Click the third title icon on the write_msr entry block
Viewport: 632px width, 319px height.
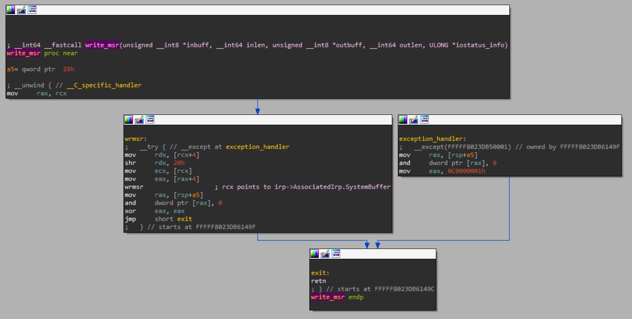click(x=32, y=10)
